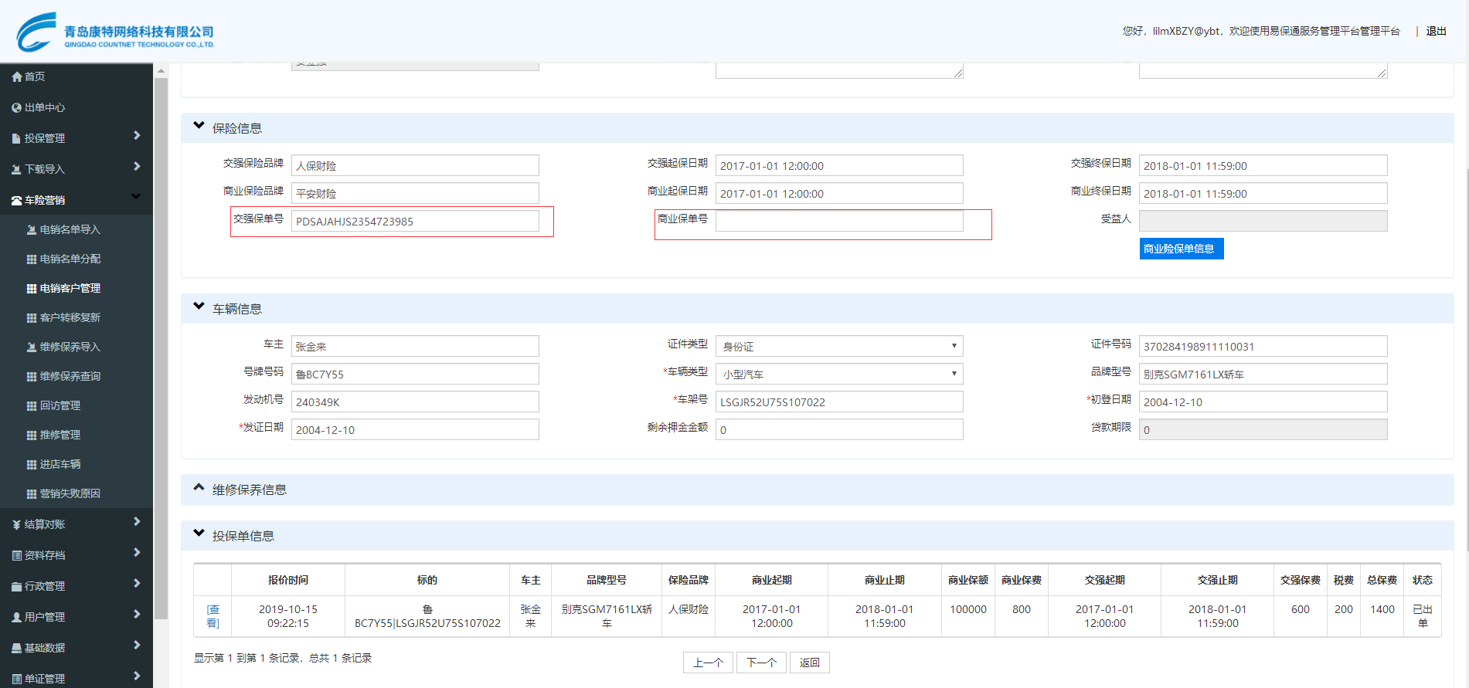
Task: Collapse the 保险信息 section
Action: click(x=199, y=125)
